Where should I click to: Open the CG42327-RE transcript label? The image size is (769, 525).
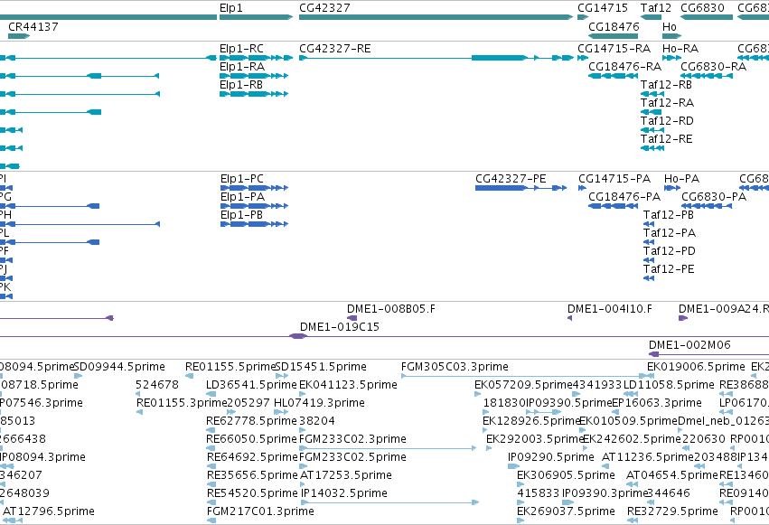point(335,49)
